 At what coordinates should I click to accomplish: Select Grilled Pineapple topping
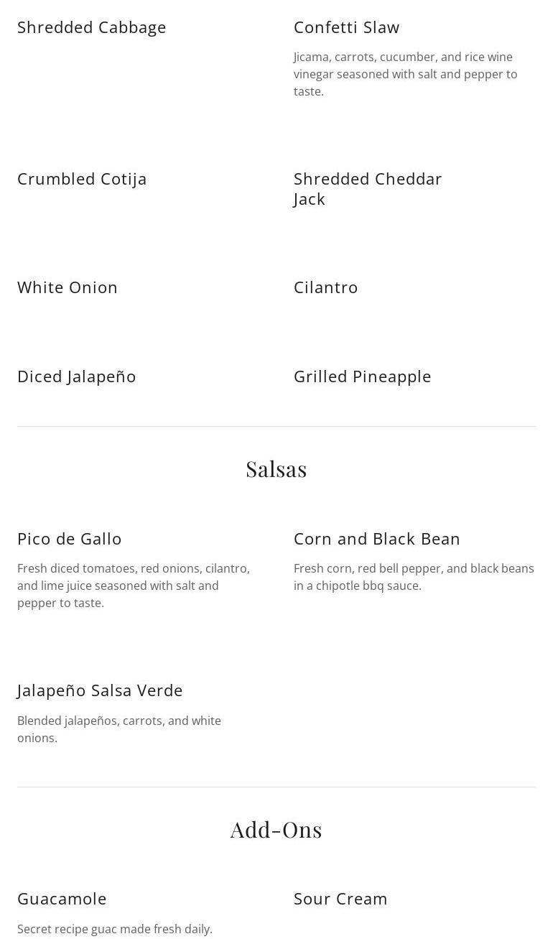(x=362, y=376)
